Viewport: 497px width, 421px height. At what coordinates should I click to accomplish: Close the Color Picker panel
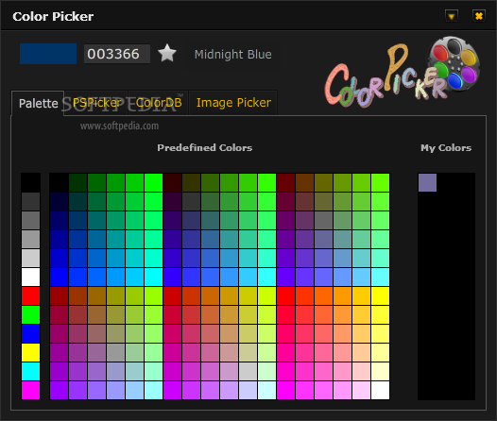[479, 16]
